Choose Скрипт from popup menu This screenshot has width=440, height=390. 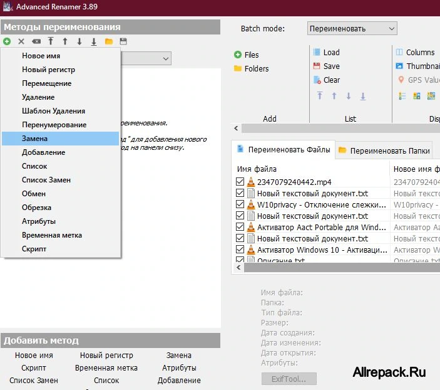(x=61, y=248)
